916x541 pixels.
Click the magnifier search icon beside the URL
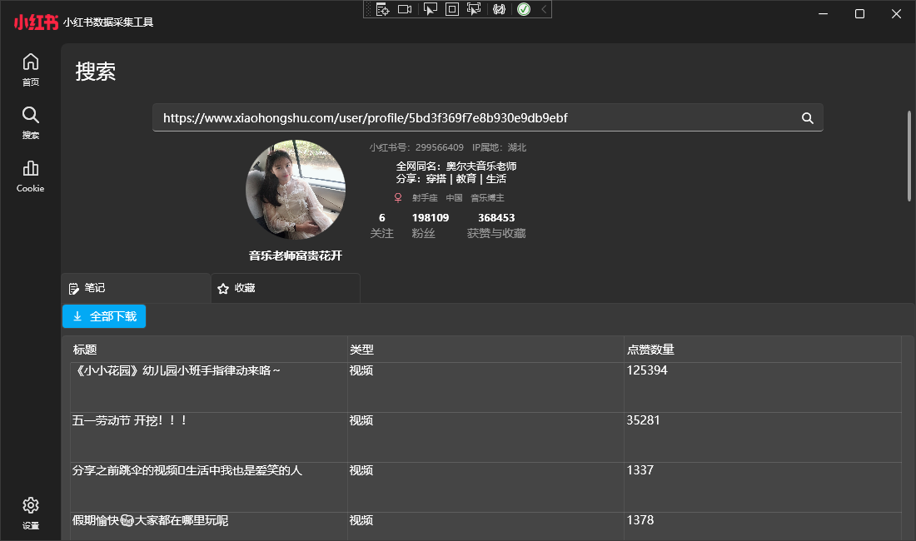pyautogui.click(x=806, y=117)
